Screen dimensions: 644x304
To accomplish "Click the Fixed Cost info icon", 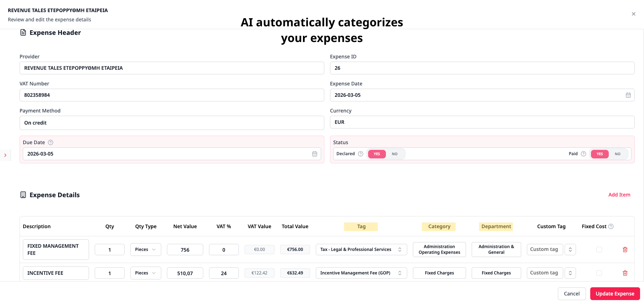I will 611,226.
